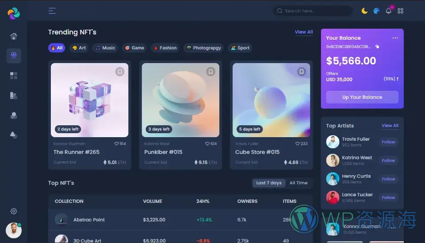Click the Up Your Balance button

[x=362, y=97]
